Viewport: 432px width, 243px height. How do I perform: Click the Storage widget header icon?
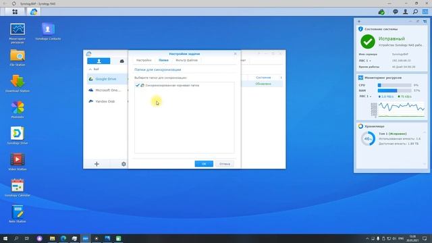(360, 126)
